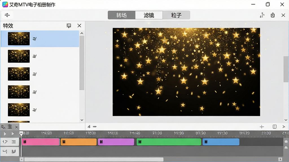Click the number 4 icon below preview
This screenshot has width=289, height=162.
pyautogui.click(x=89, y=127)
